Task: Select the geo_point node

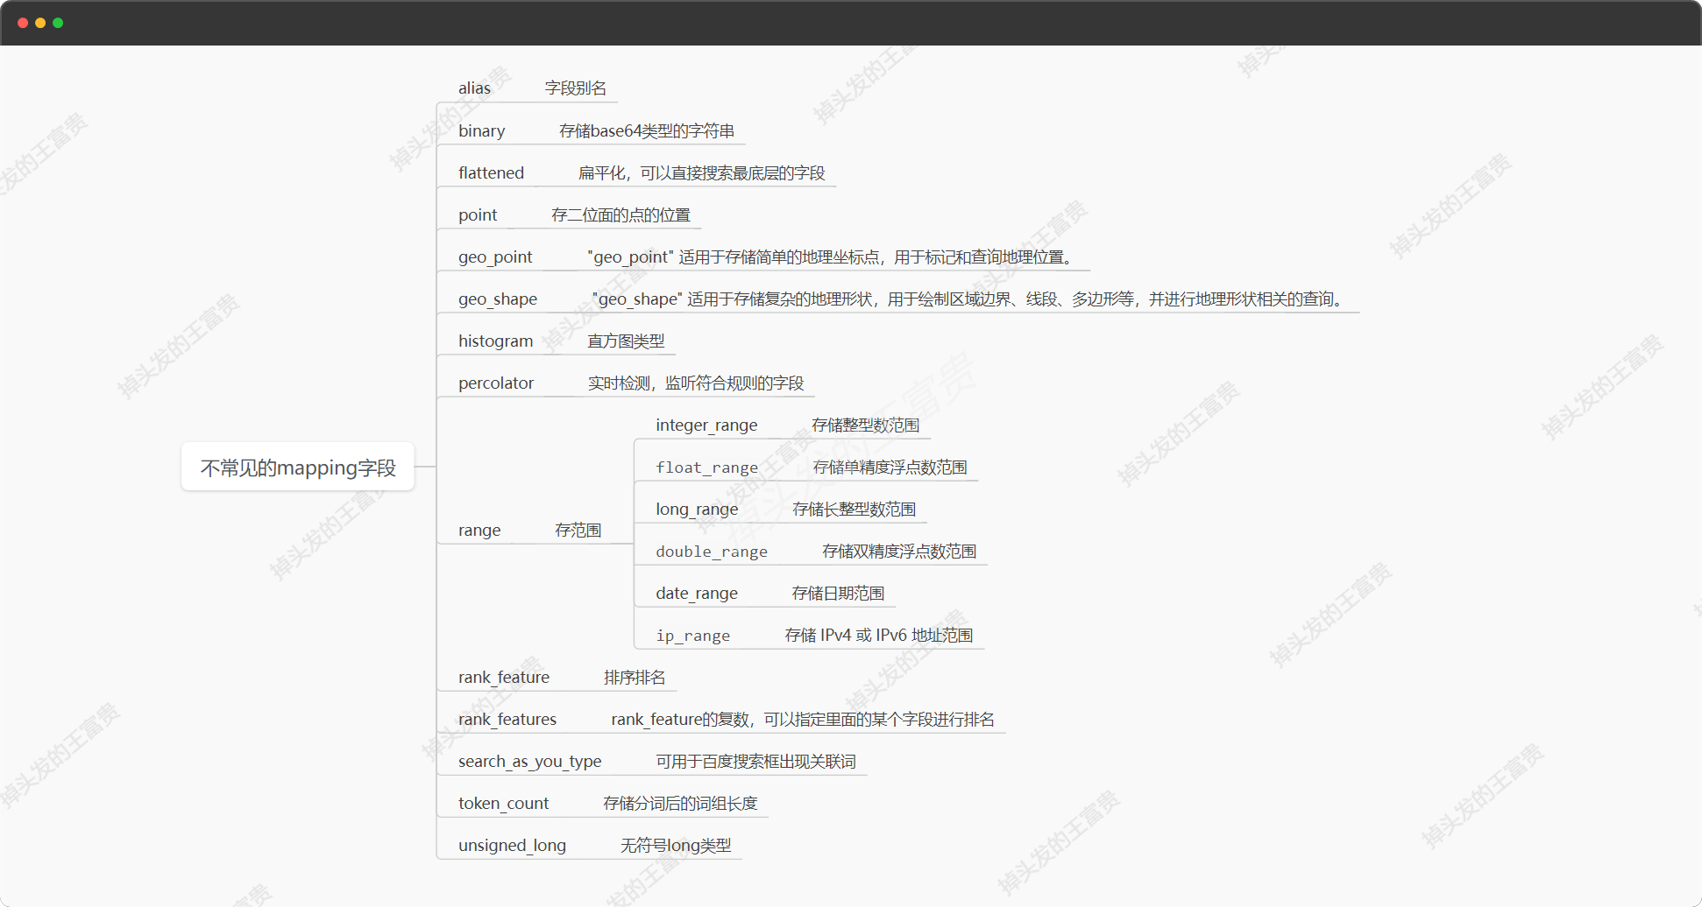Action: point(495,257)
